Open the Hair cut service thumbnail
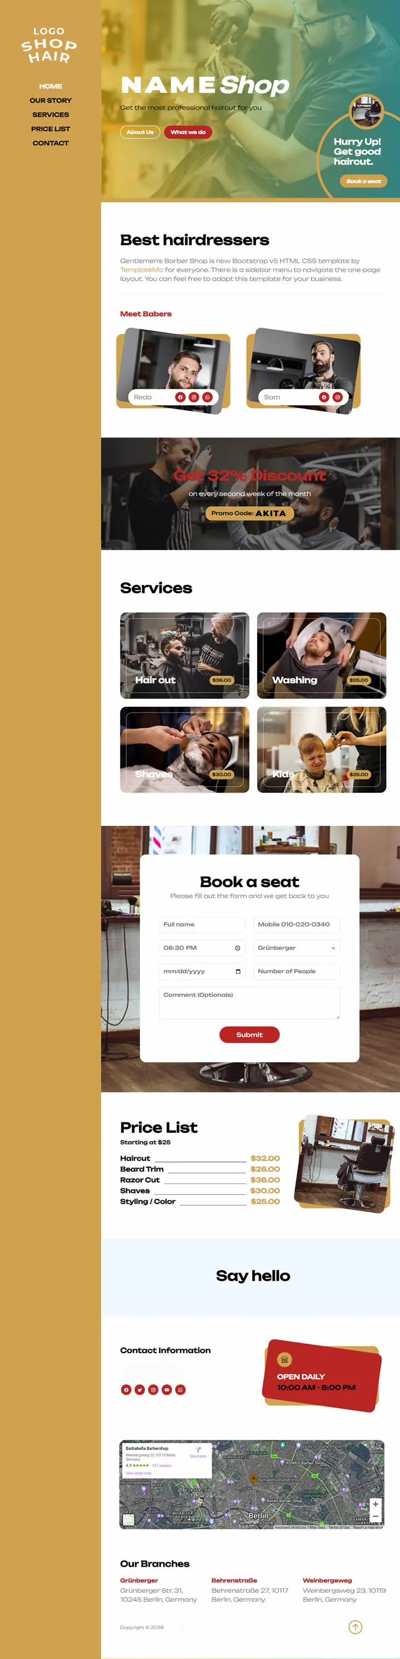Image resolution: width=400 pixels, height=1659 pixels. click(184, 655)
